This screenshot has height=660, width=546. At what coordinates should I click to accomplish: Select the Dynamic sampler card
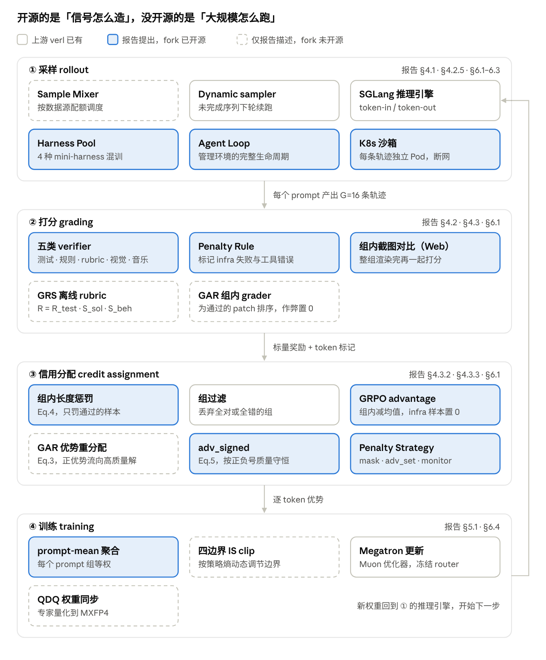[x=264, y=101]
